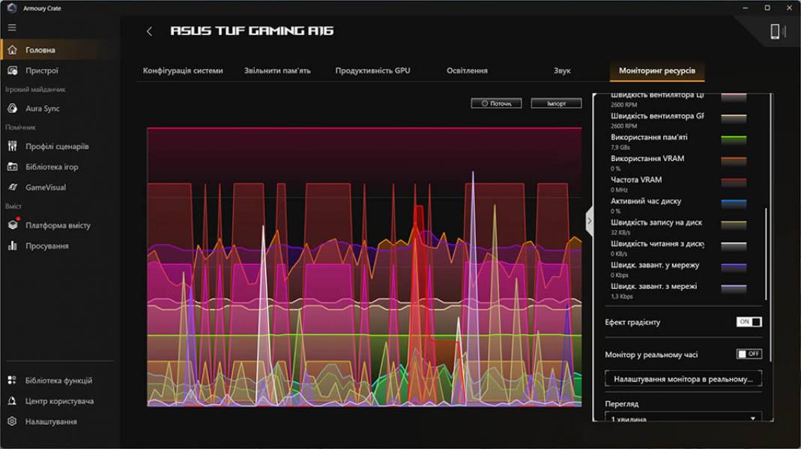Click the sensor list scrollbar

tap(766, 254)
